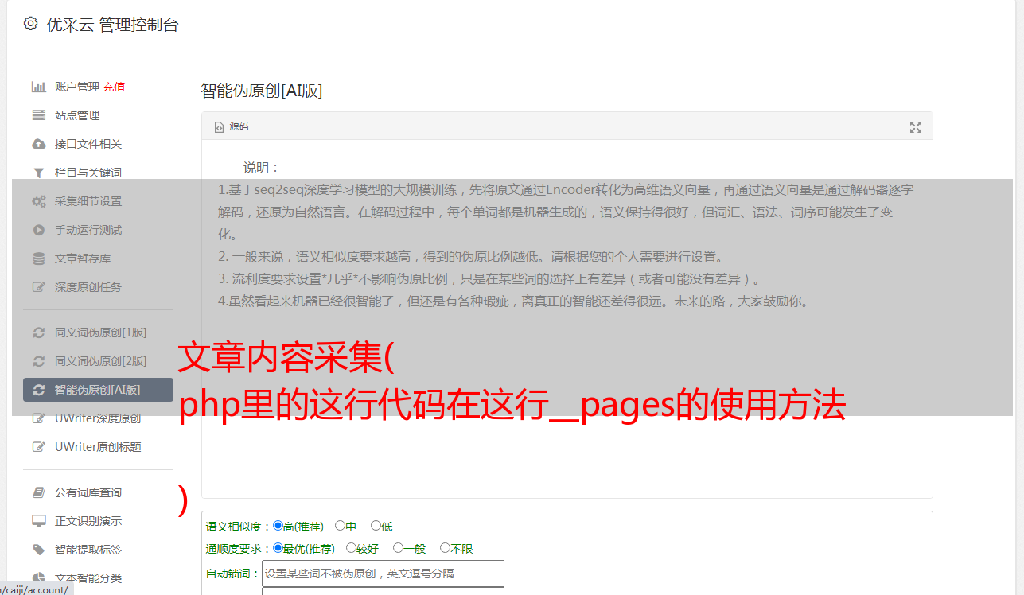Click the edit icon for 深度原创任务

[x=38, y=287]
